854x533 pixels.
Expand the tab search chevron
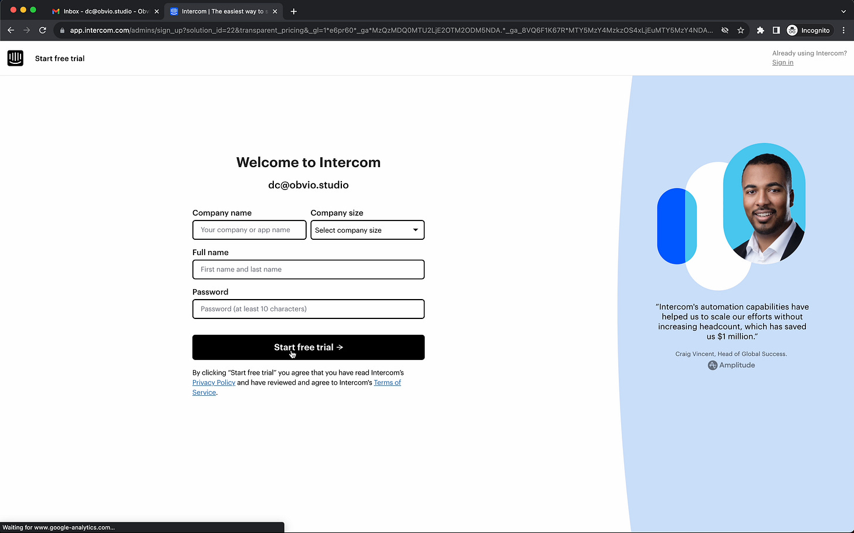point(843,11)
